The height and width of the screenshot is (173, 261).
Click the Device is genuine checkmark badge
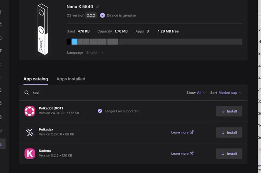click(x=102, y=15)
